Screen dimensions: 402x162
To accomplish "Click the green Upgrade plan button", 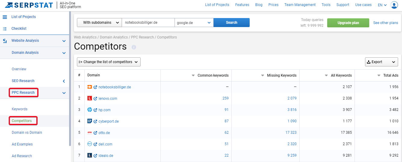I will 348,23.
